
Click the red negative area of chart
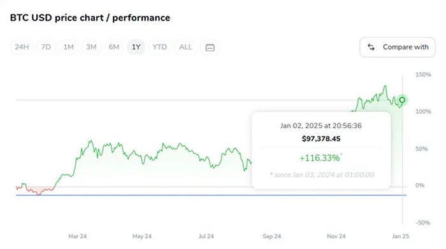coord(37,191)
